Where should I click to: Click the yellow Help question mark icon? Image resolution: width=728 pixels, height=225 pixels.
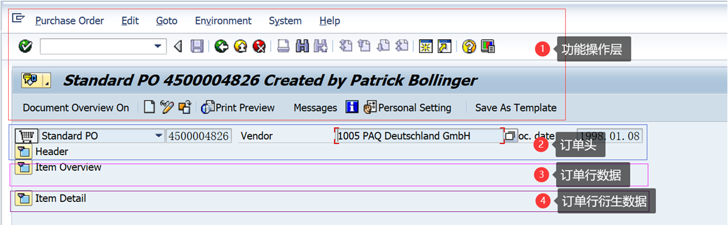click(x=469, y=46)
